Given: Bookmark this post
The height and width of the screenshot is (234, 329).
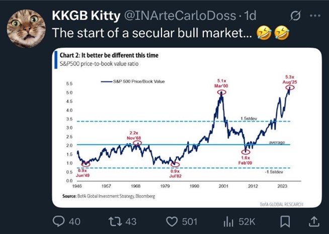Looking at the screenshot, I should coord(285,221).
